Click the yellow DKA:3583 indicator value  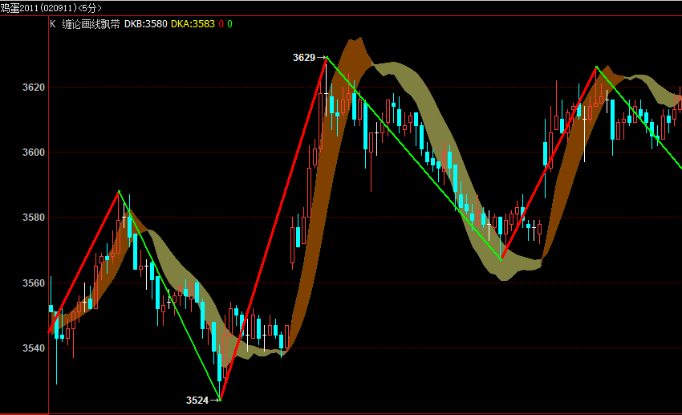(x=193, y=24)
